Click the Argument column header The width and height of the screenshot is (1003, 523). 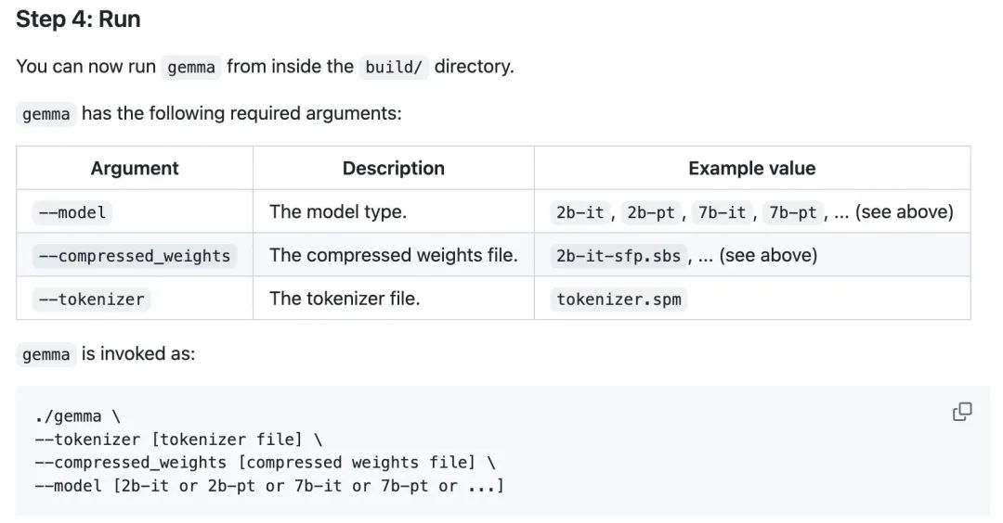pos(135,168)
